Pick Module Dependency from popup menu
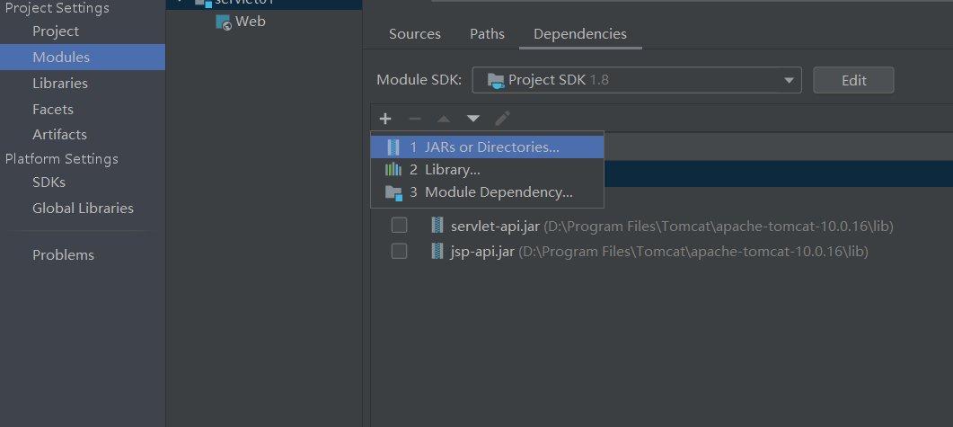This screenshot has height=427, width=953. coord(498,192)
